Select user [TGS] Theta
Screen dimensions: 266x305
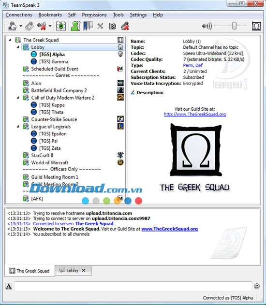[x=51, y=112]
